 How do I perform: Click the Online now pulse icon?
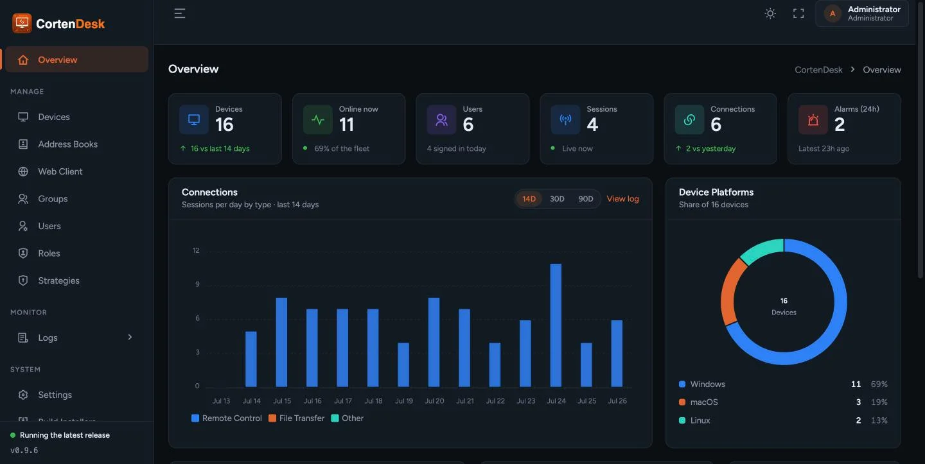(318, 119)
